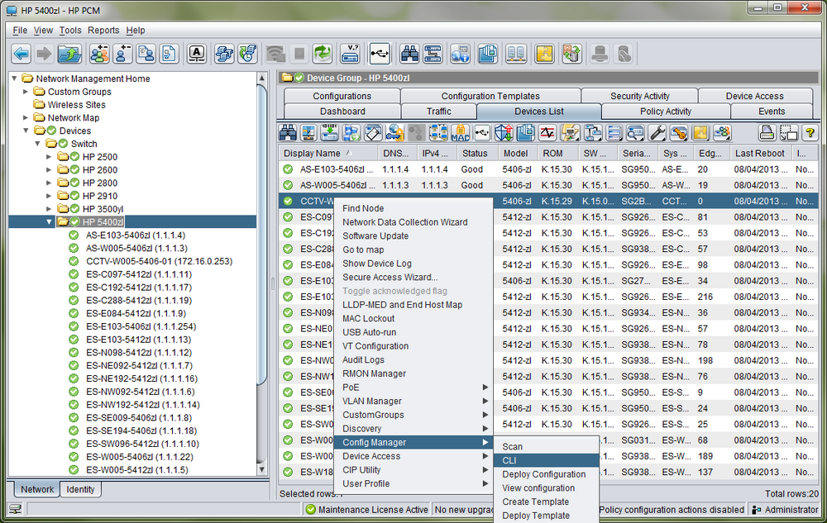Collapse the Switch tree node arrow
This screenshot has height=523, width=827.
(x=37, y=144)
